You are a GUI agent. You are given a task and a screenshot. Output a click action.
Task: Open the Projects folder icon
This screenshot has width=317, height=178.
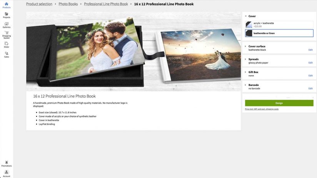coord(7,14)
